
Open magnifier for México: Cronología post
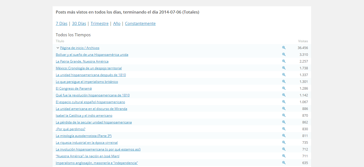tap(284, 68)
